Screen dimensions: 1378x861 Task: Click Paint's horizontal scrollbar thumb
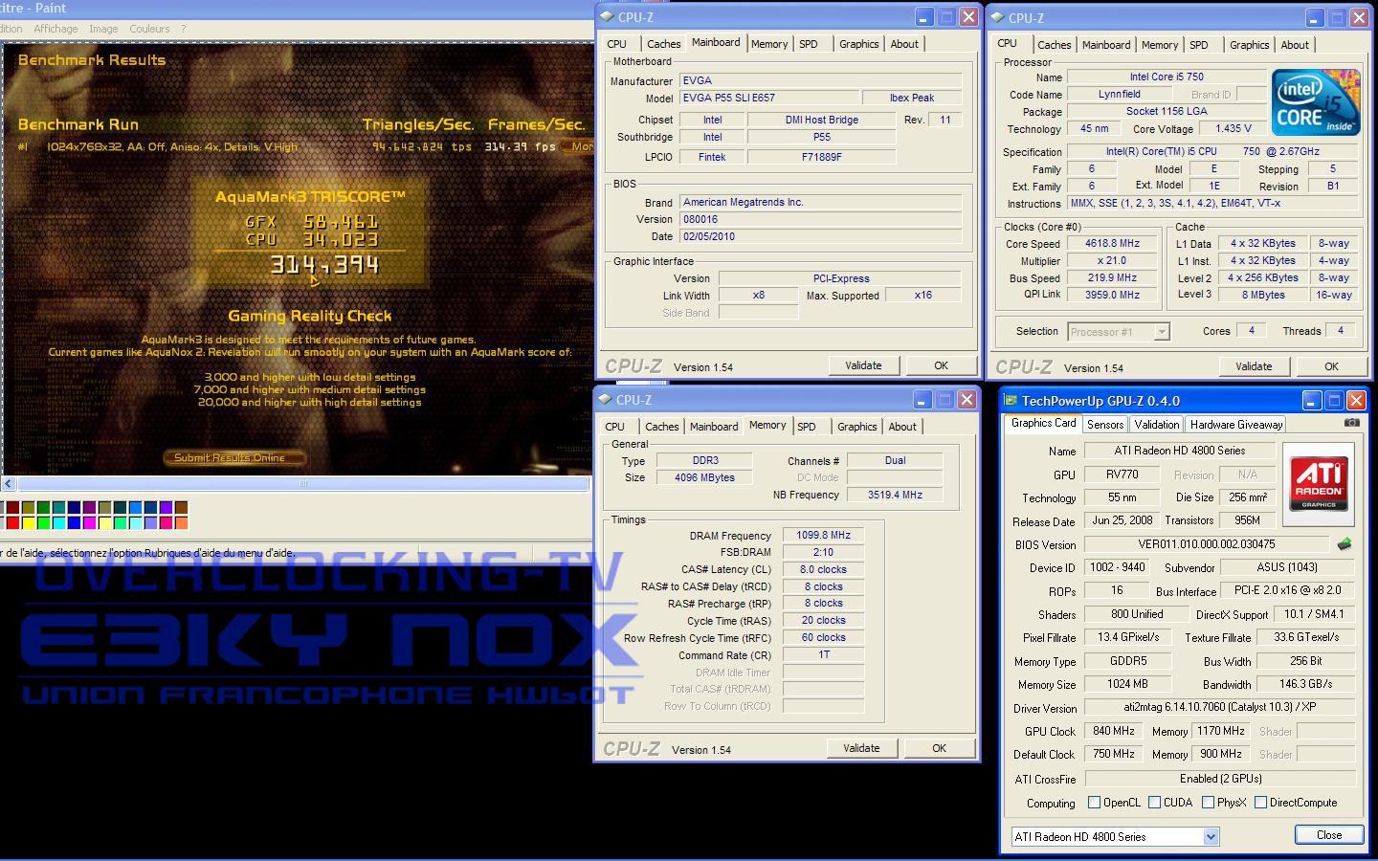[x=303, y=484]
